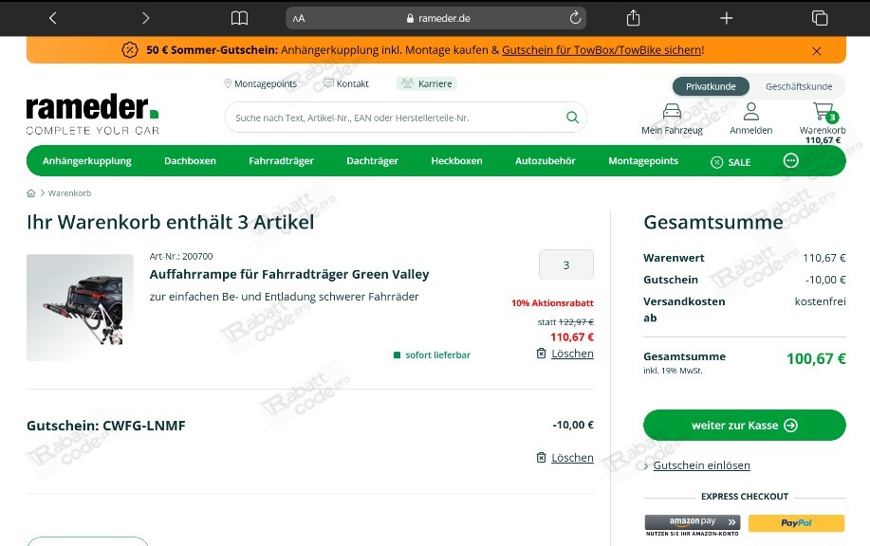Viewport: 870px width, 546px height.
Task: Open the Auffahrrampe product thumbnail
Action: (80, 308)
